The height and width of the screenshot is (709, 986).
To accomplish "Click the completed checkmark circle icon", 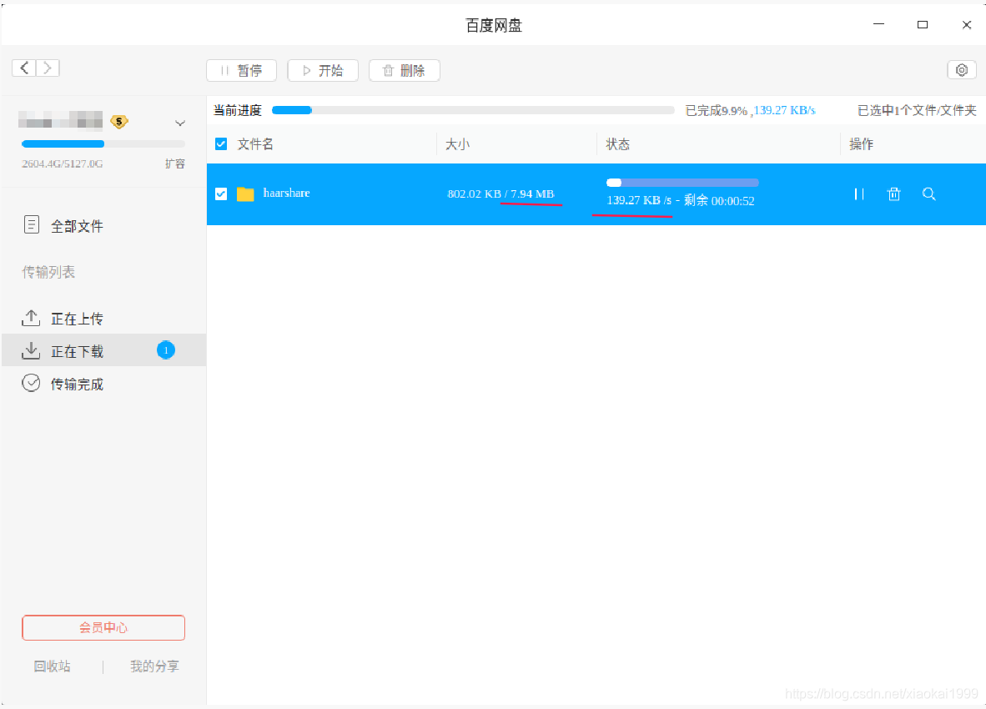I will tap(31, 383).
